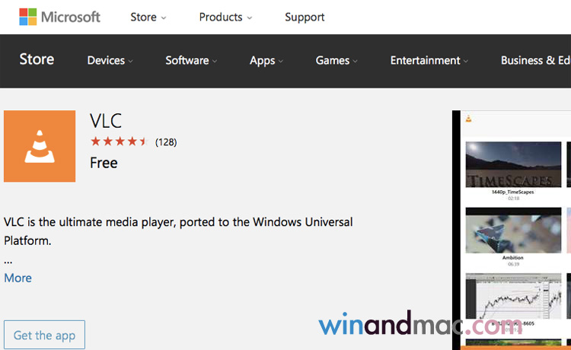Open the (128) review count

(x=166, y=142)
